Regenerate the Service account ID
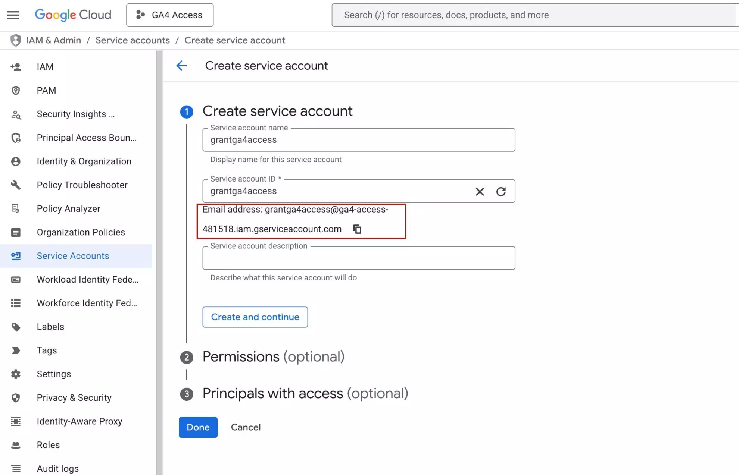 pos(501,191)
